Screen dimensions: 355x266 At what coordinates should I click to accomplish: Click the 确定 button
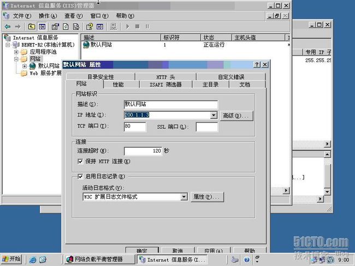[x=142, y=250]
